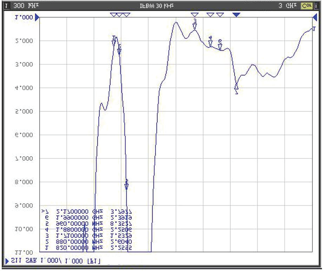Select the 960.00000 MHz marker table row
Screen dimensions: 323x271
87,224
